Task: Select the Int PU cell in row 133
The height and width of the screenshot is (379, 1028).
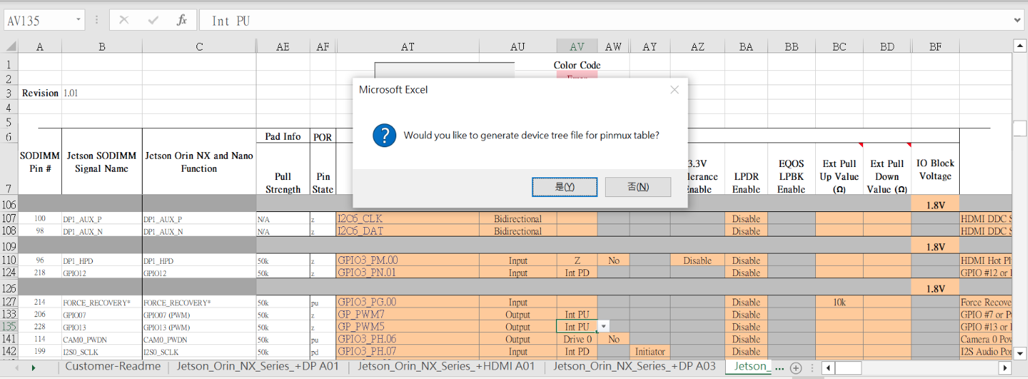Action: point(577,314)
